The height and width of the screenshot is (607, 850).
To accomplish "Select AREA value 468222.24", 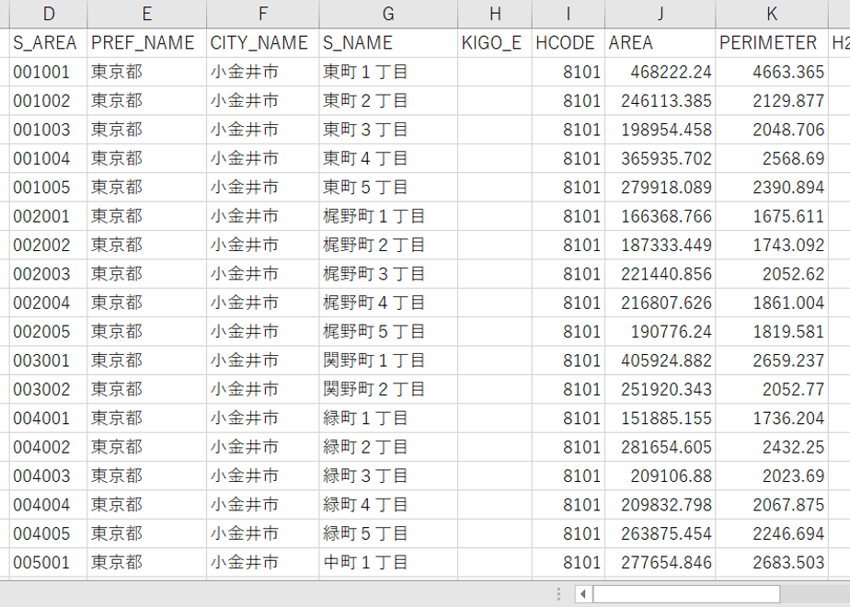I will point(660,72).
